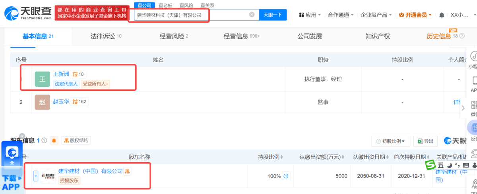Click the 导出 export button

[425, 141]
